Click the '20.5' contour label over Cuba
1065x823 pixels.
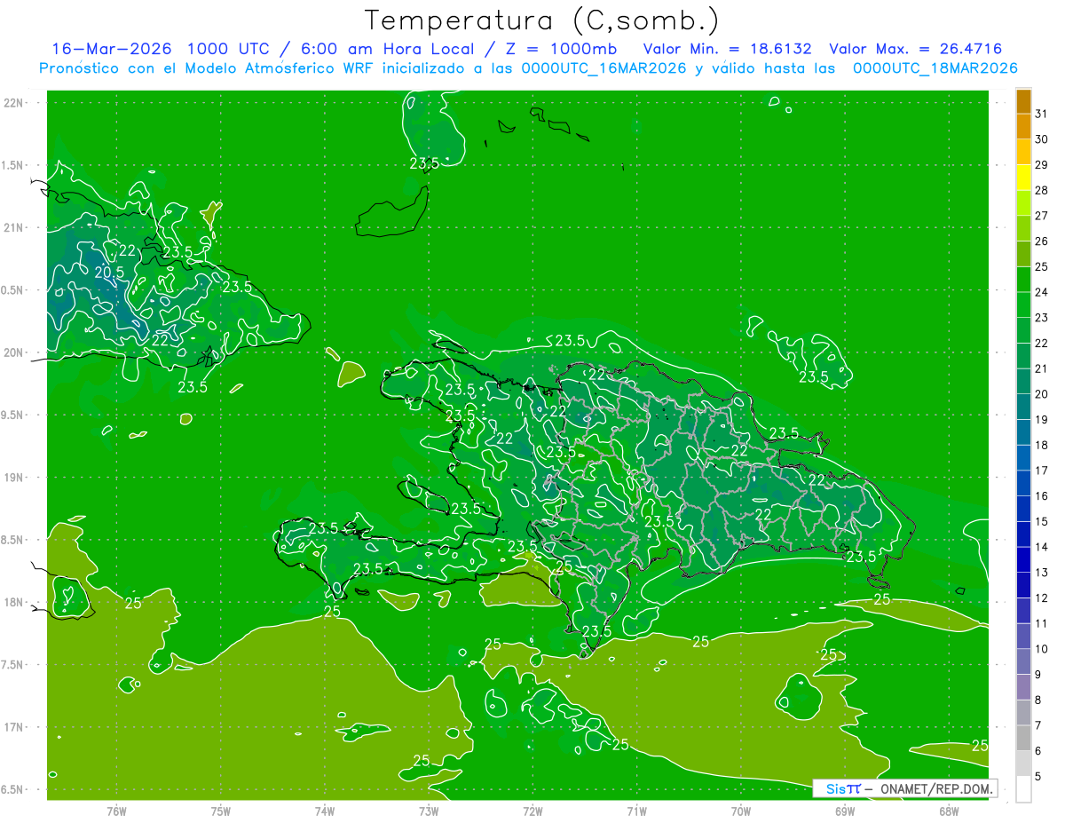coord(110,272)
